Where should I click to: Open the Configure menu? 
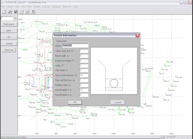coord(56,7)
